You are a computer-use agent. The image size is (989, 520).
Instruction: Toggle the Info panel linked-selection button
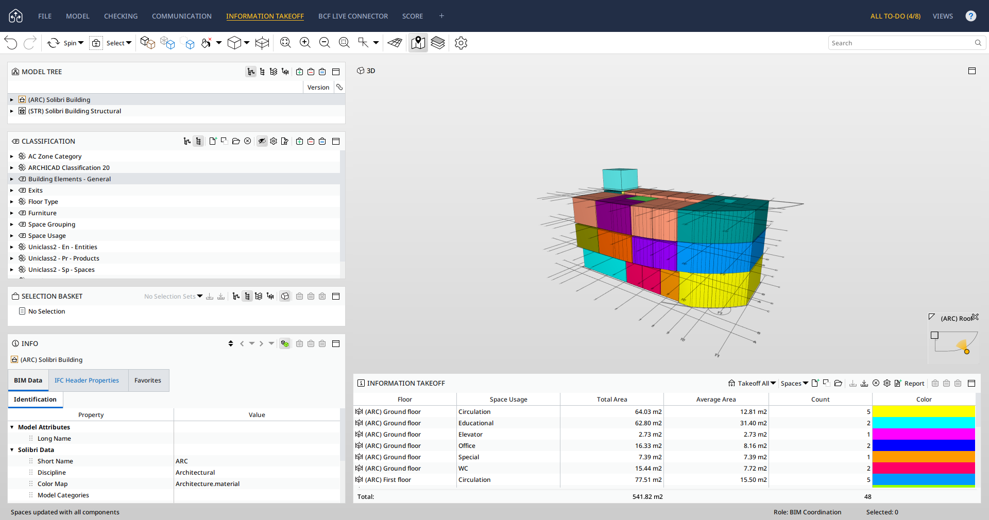coord(285,343)
